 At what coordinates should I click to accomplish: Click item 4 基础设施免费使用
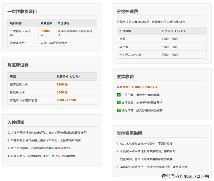(x=152, y=167)
